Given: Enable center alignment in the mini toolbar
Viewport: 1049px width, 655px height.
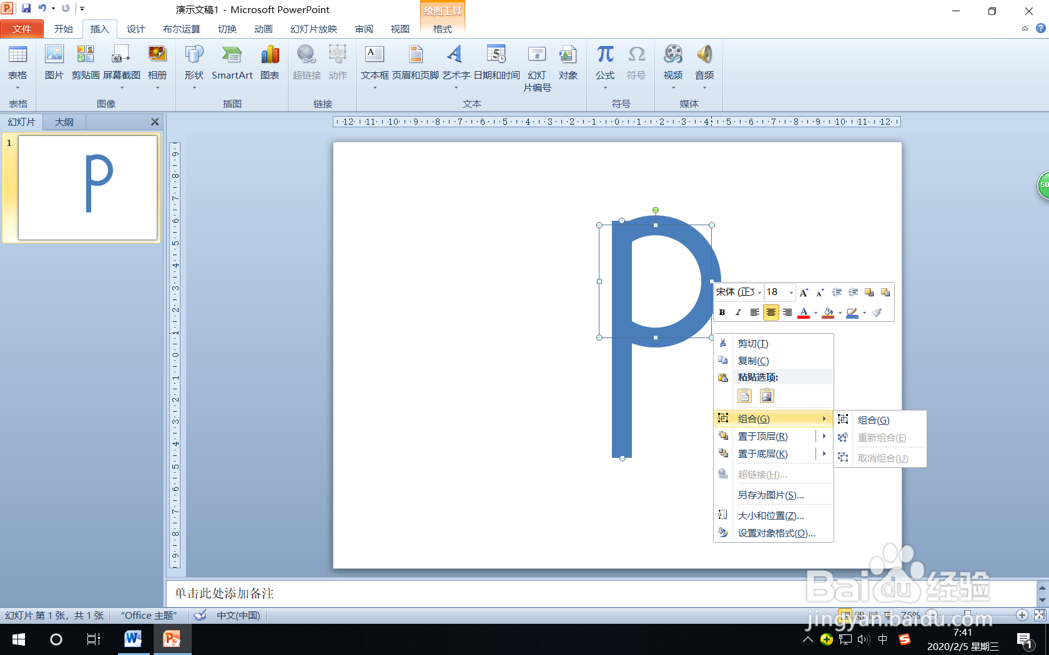Looking at the screenshot, I should 771,313.
